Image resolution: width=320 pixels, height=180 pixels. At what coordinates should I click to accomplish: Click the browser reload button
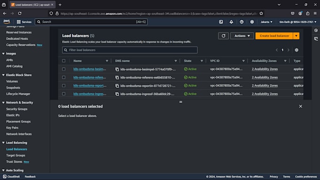coord(20,14)
